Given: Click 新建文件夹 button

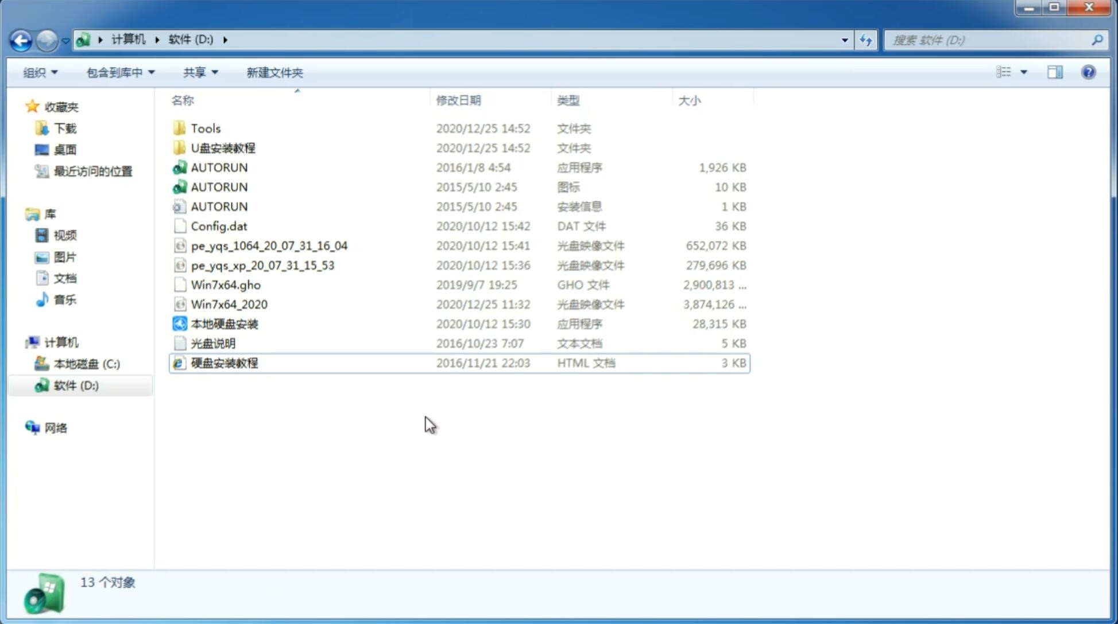Looking at the screenshot, I should (x=274, y=71).
